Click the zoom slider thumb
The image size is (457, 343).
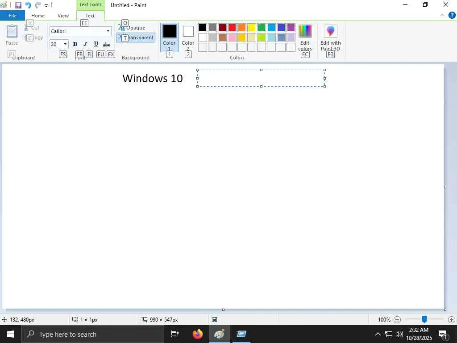pyautogui.click(x=424, y=320)
